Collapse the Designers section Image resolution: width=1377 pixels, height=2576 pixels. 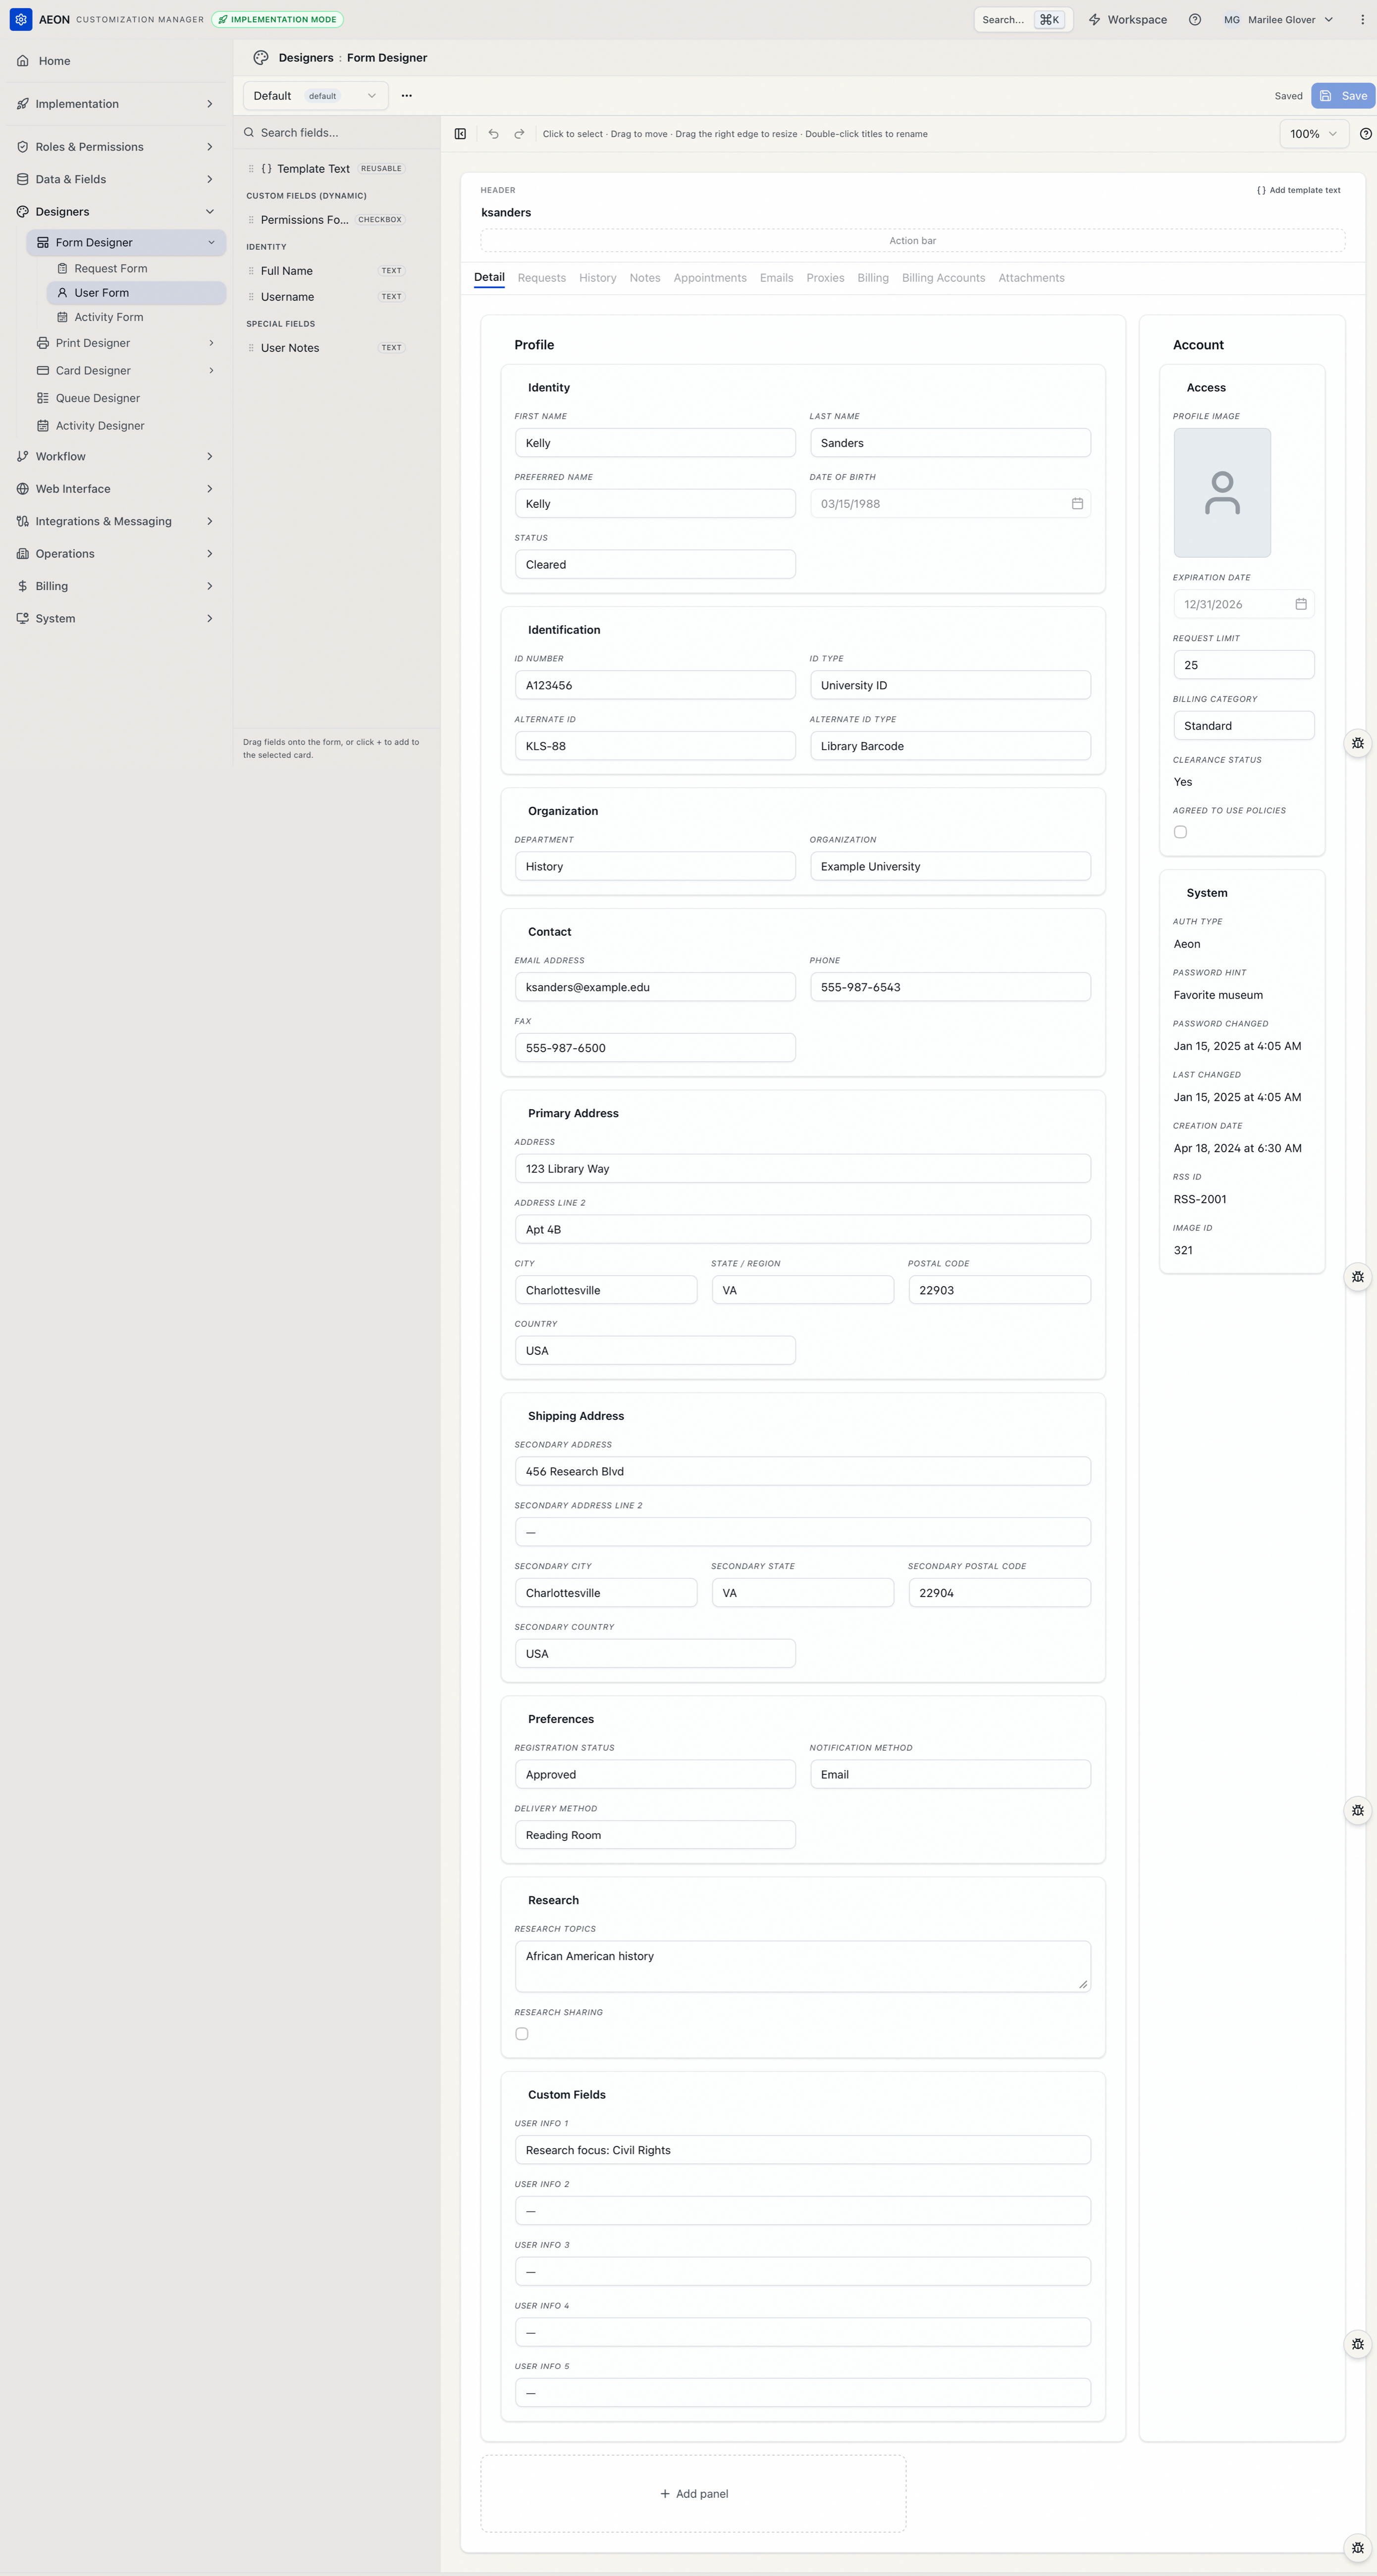(x=116, y=212)
